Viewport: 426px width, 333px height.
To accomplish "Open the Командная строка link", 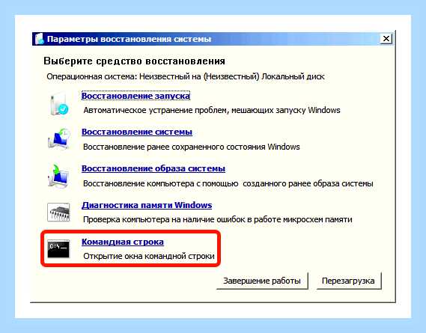I will tap(123, 242).
